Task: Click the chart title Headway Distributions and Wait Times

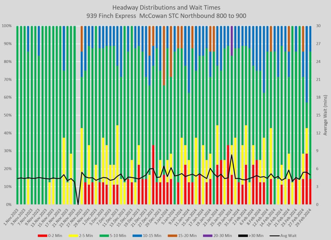Action: [165, 7]
